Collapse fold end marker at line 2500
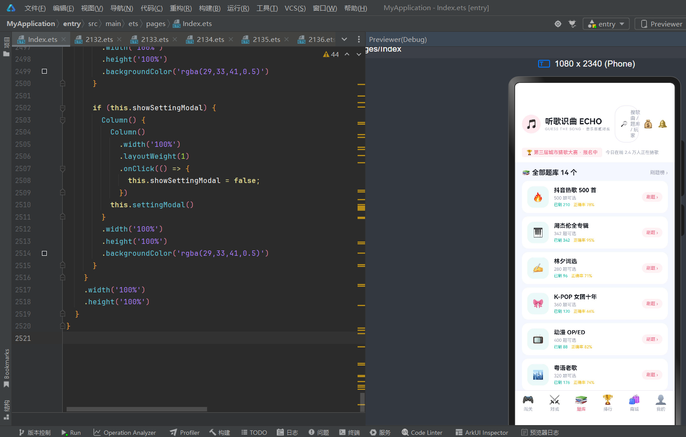This screenshot has height=437, width=686. pyautogui.click(x=63, y=83)
